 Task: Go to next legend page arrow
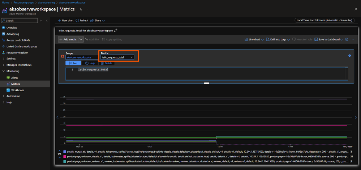[x=59, y=157]
